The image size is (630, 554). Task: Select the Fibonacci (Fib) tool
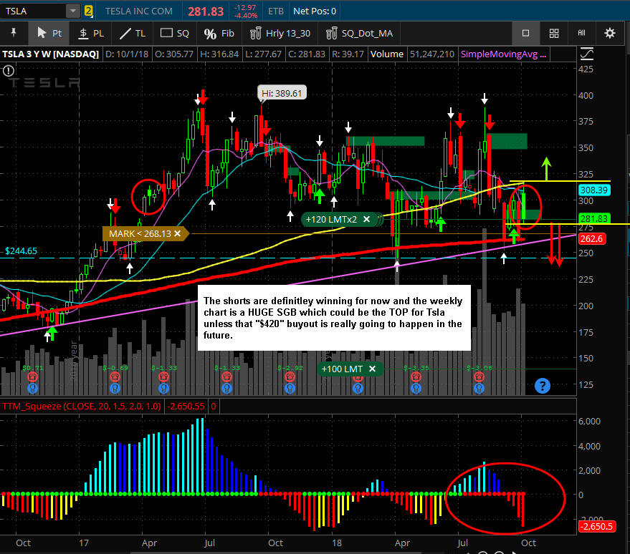click(x=219, y=33)
